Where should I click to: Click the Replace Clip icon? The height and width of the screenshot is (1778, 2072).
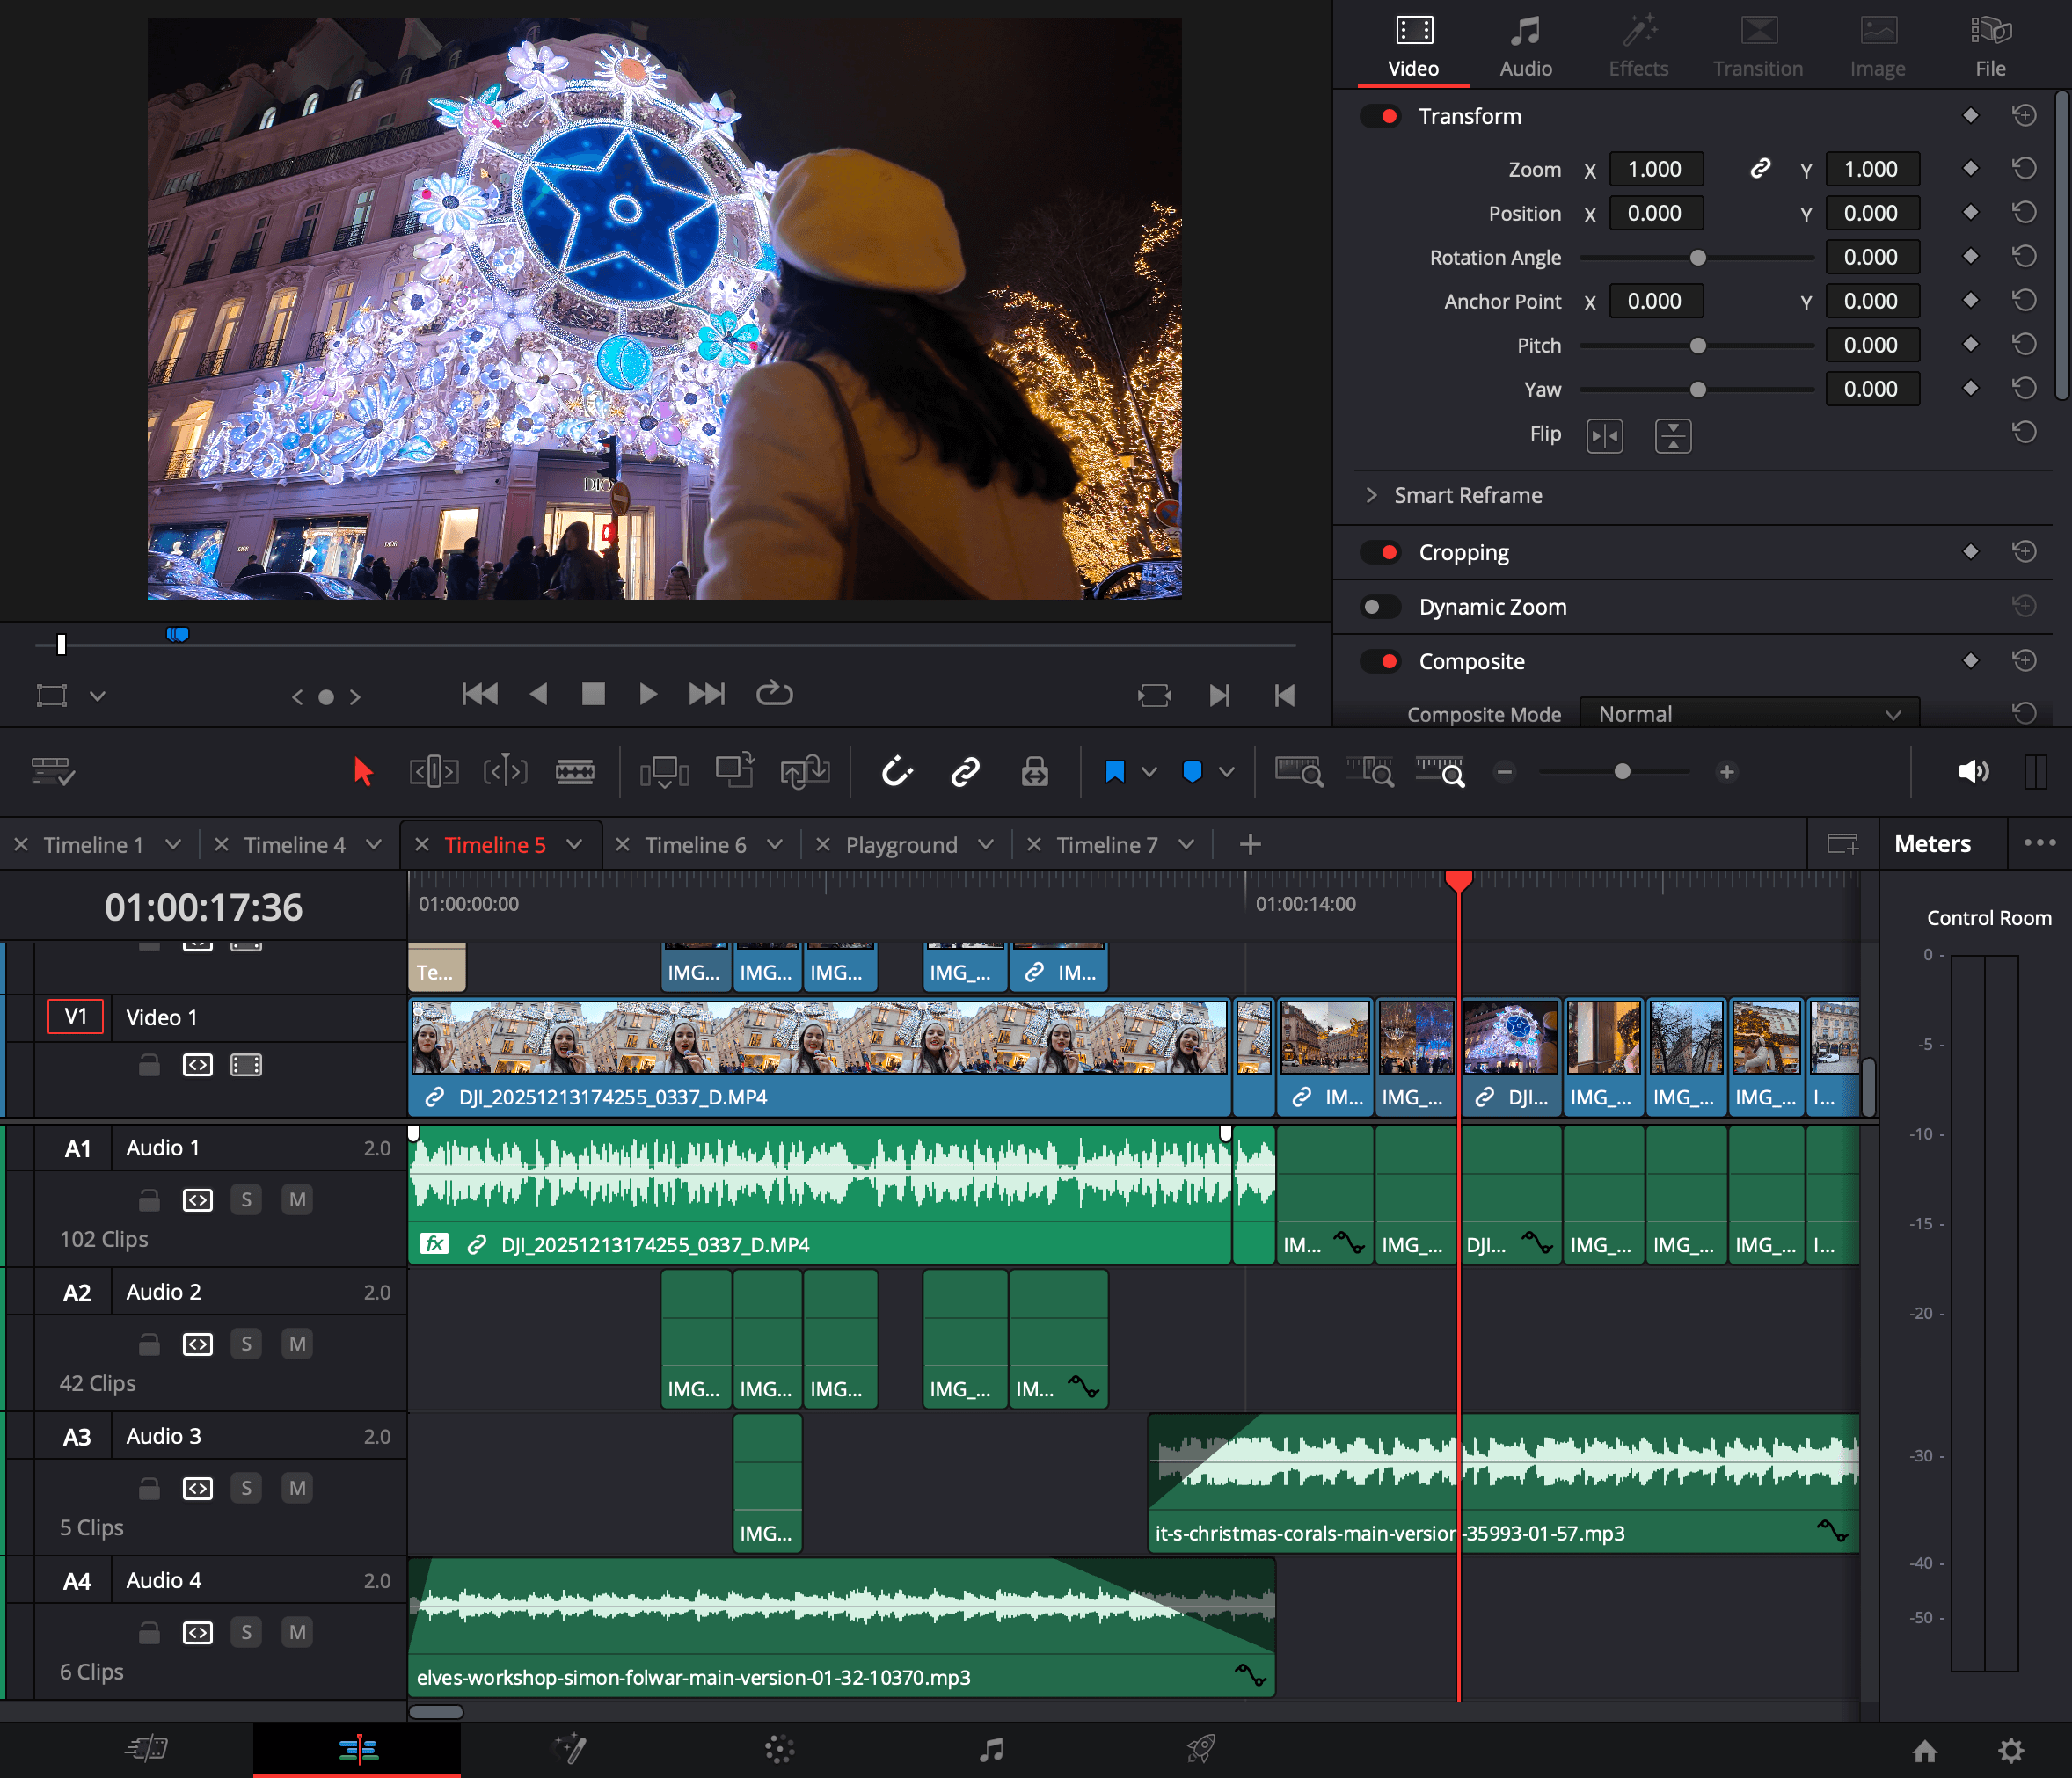805,772
